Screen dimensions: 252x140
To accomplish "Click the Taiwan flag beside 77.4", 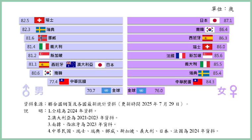I will (x=64, y=82).
